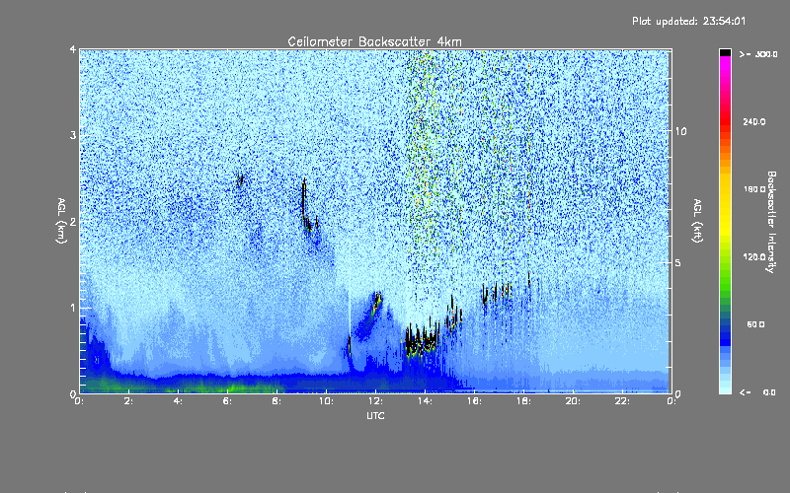Click the 'AGL (kft)' right axis label
The image size is (790, 493).
698,221
